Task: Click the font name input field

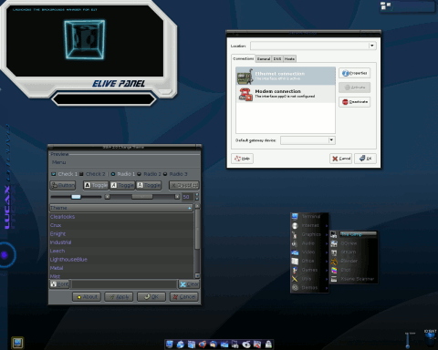Action: tap(124, 284)
